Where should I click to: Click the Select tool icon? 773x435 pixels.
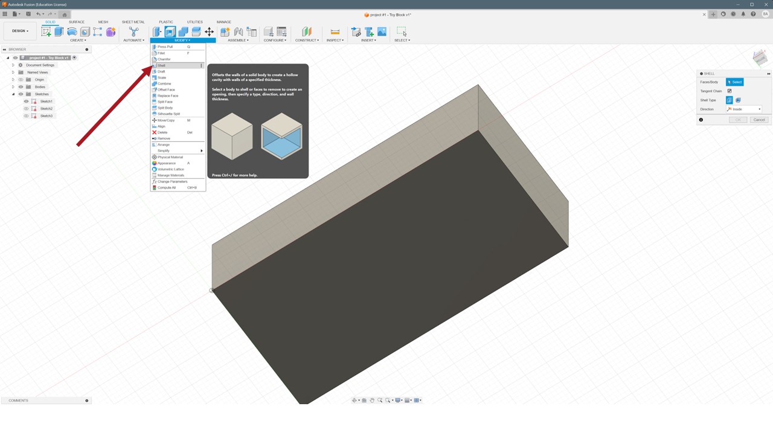coord(402,31)
